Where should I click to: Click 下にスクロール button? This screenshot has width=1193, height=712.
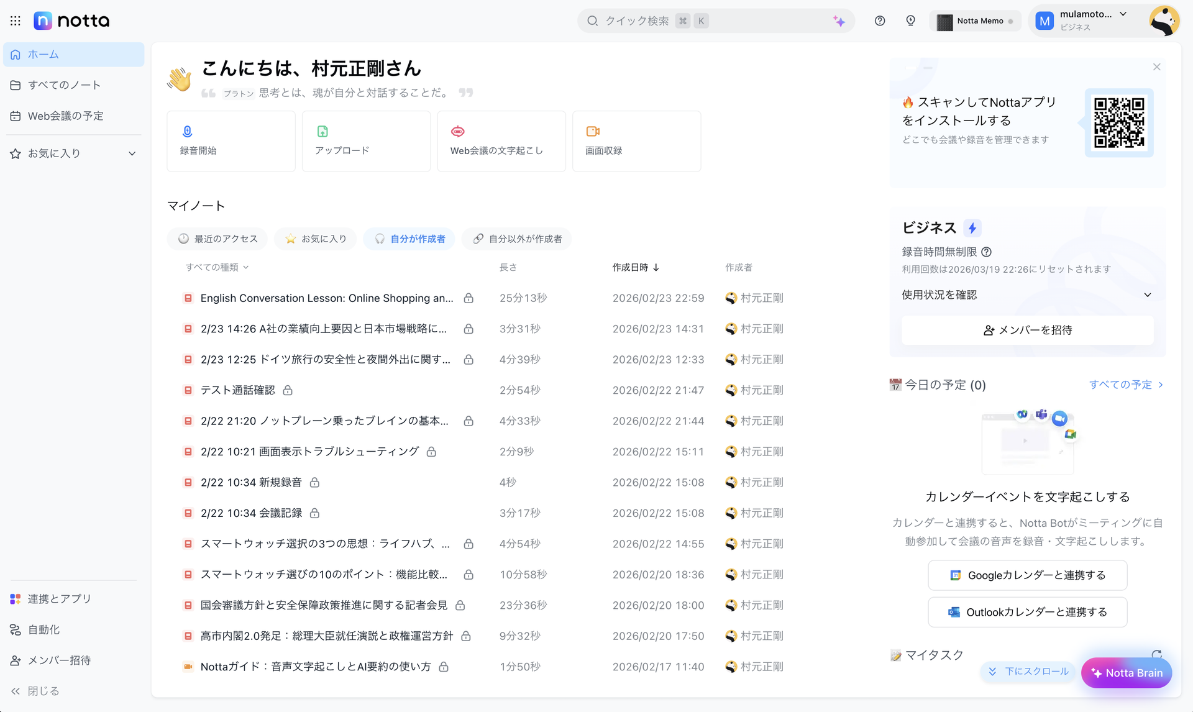(1028, 672)
